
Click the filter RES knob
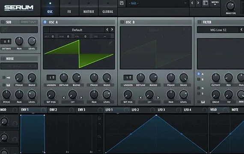229,77
